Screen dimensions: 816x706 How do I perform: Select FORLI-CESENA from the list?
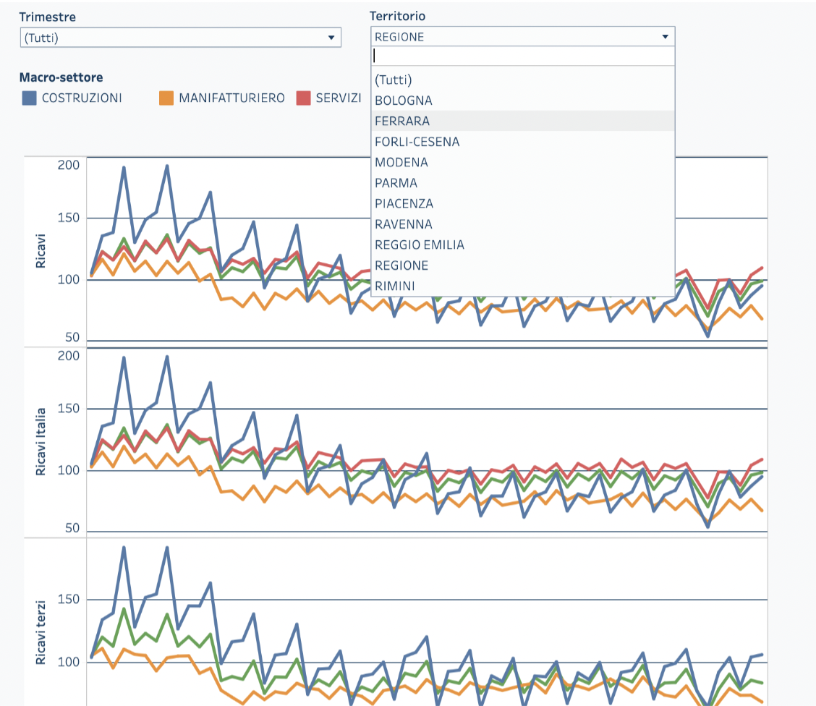click(522, 142)
